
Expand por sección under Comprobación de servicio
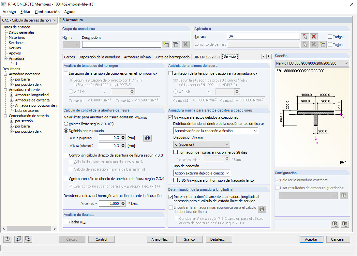(x=11, y=121)
